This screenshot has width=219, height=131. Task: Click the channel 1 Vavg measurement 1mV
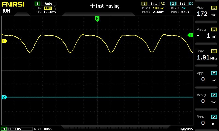click(x=206, y=36)
